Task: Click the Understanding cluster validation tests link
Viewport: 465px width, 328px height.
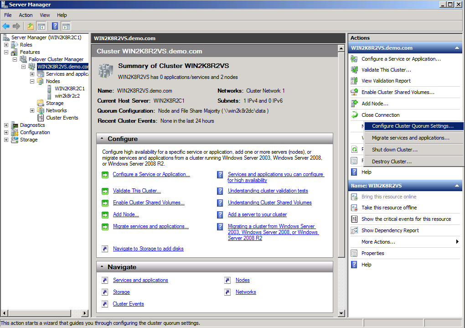Action: point(268,191)
